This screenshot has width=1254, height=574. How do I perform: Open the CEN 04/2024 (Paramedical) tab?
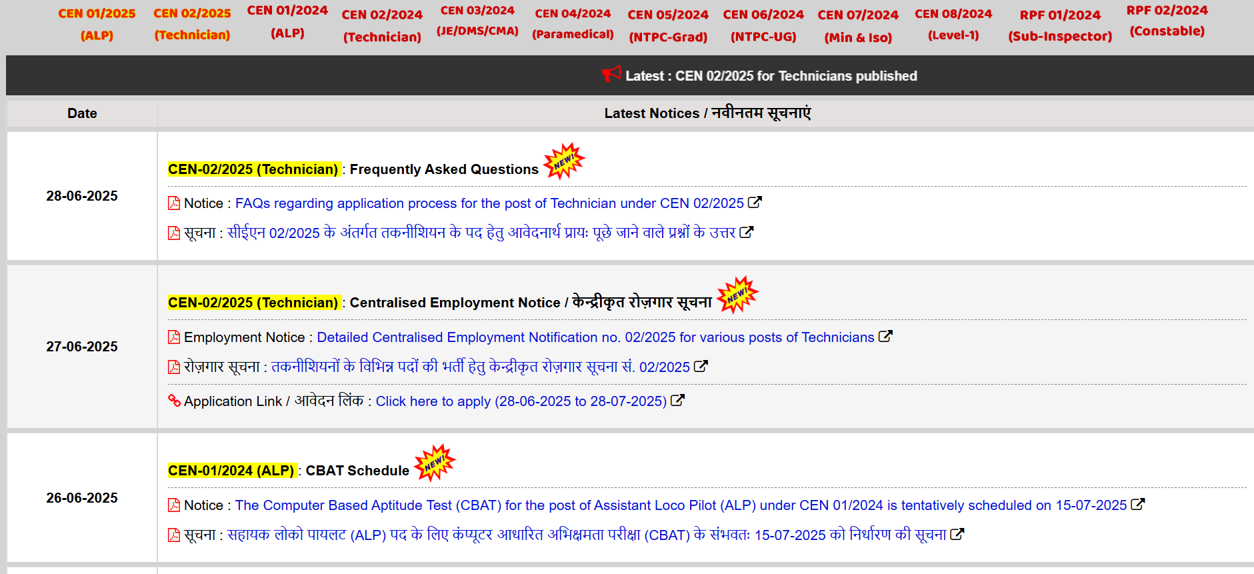point(573,23)
